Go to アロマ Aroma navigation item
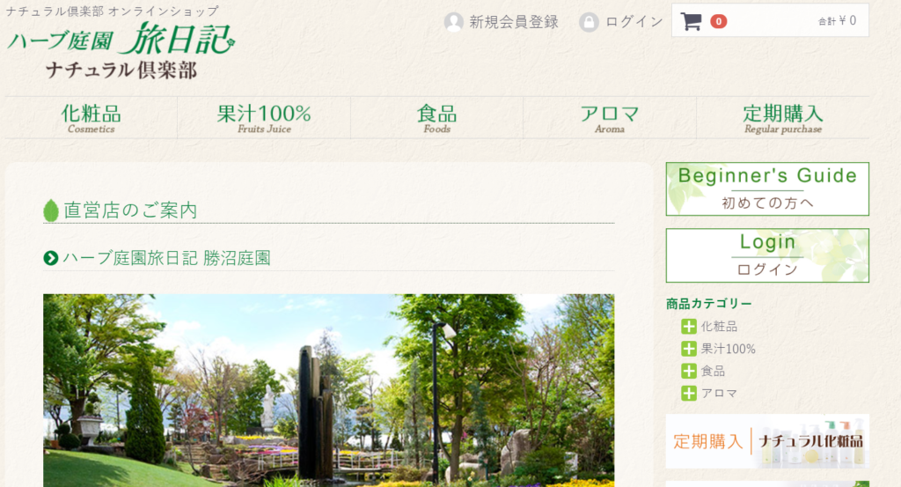This screenshot has width=901, height=487. point(609,118)
